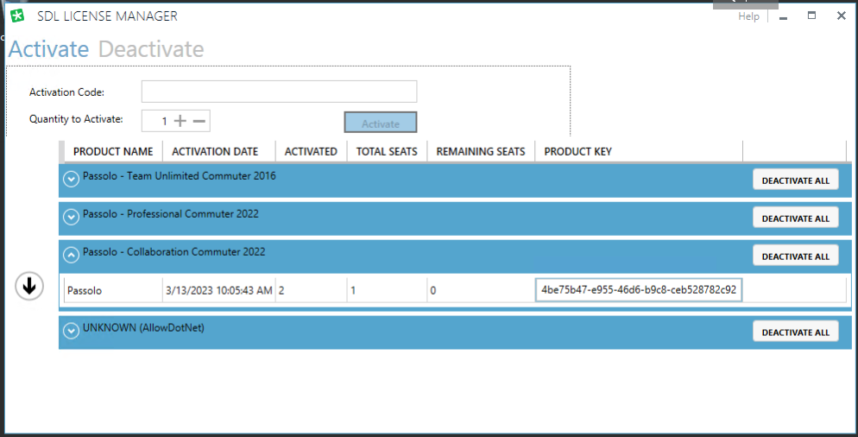The image size is (858, 437).
Task: Collapse Passolo - Collaboration Commuter 2022 group
Action: pyautogui.click(x=71, y=255)
